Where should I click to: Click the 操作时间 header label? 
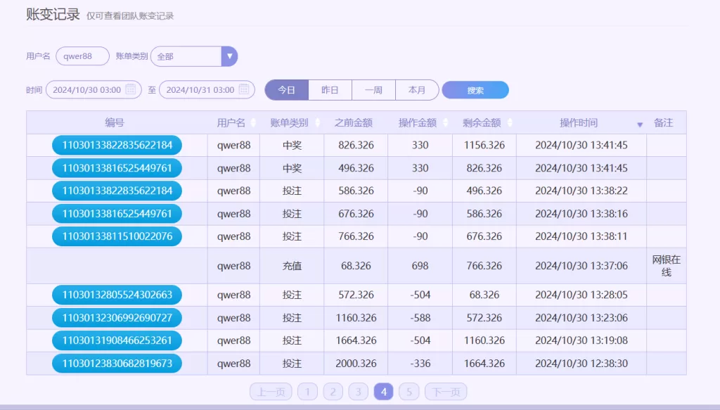pos(579,122)
